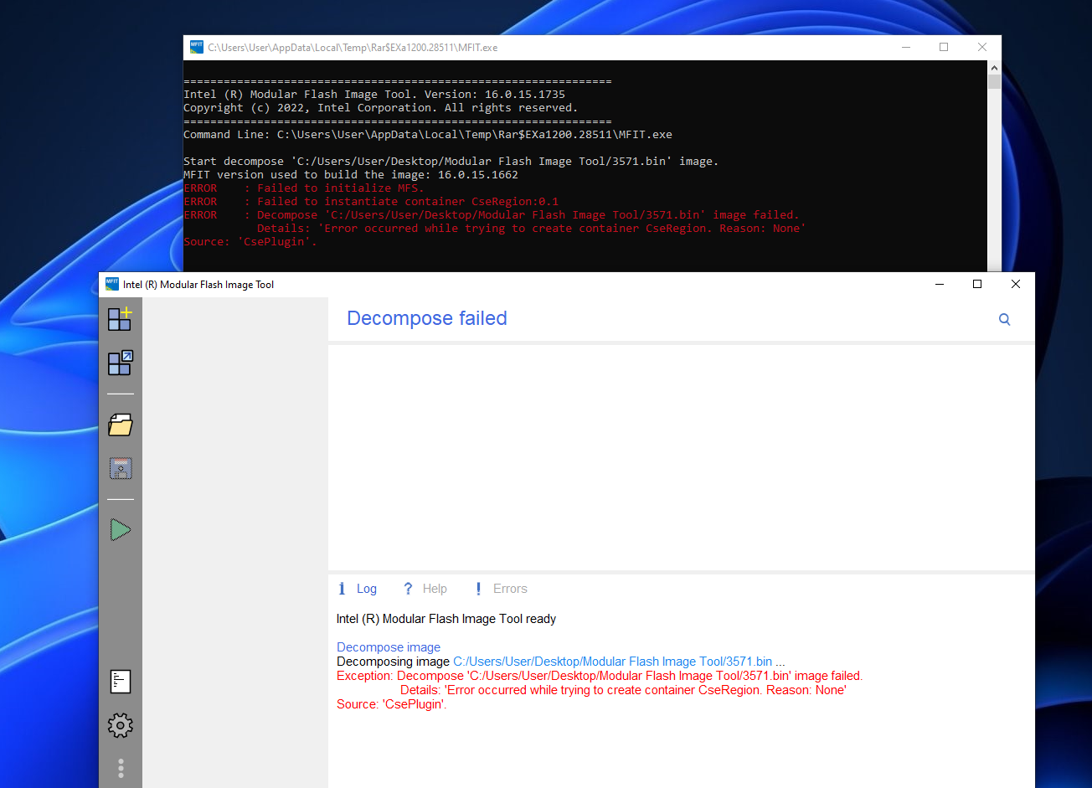The height and width of the screenshot is (788, 1092).
Task: Click 'MFIT version used to build the image: 16.0.15.1662'
Action: [351, 175]
